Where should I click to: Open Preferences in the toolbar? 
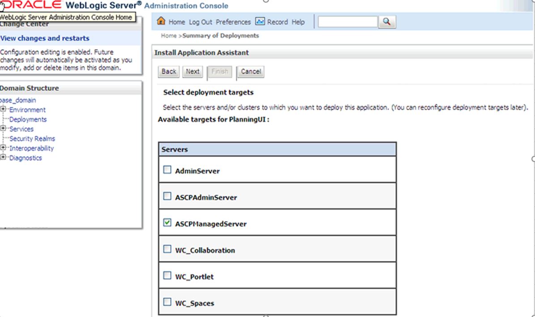233,22
